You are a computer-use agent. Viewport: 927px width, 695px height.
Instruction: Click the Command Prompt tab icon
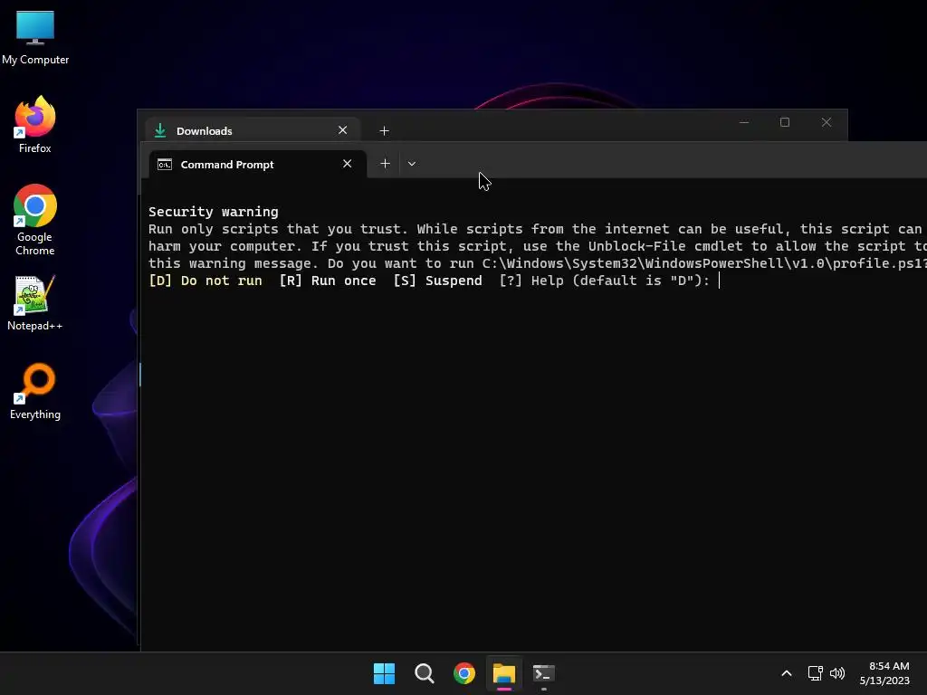(x=165, y=165)
